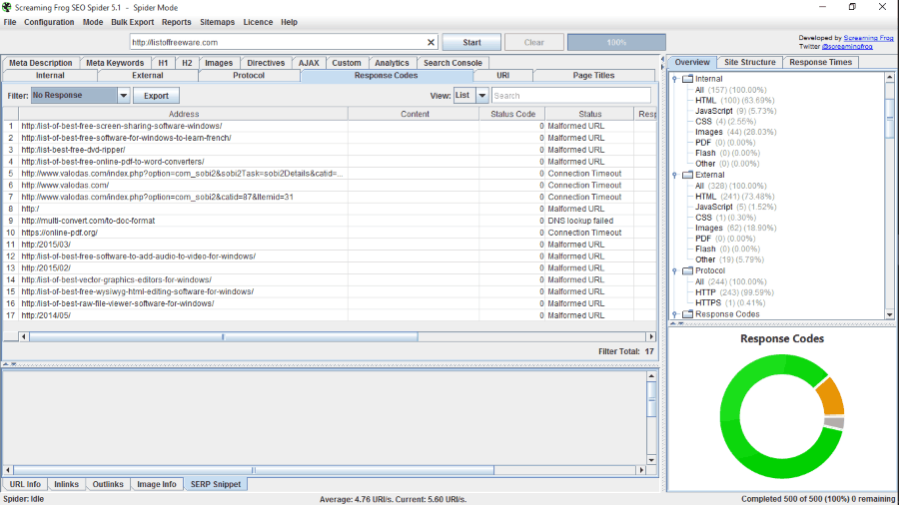Collapse the Internal tree node
Screen dimensions: 899x505
(675, 79)
